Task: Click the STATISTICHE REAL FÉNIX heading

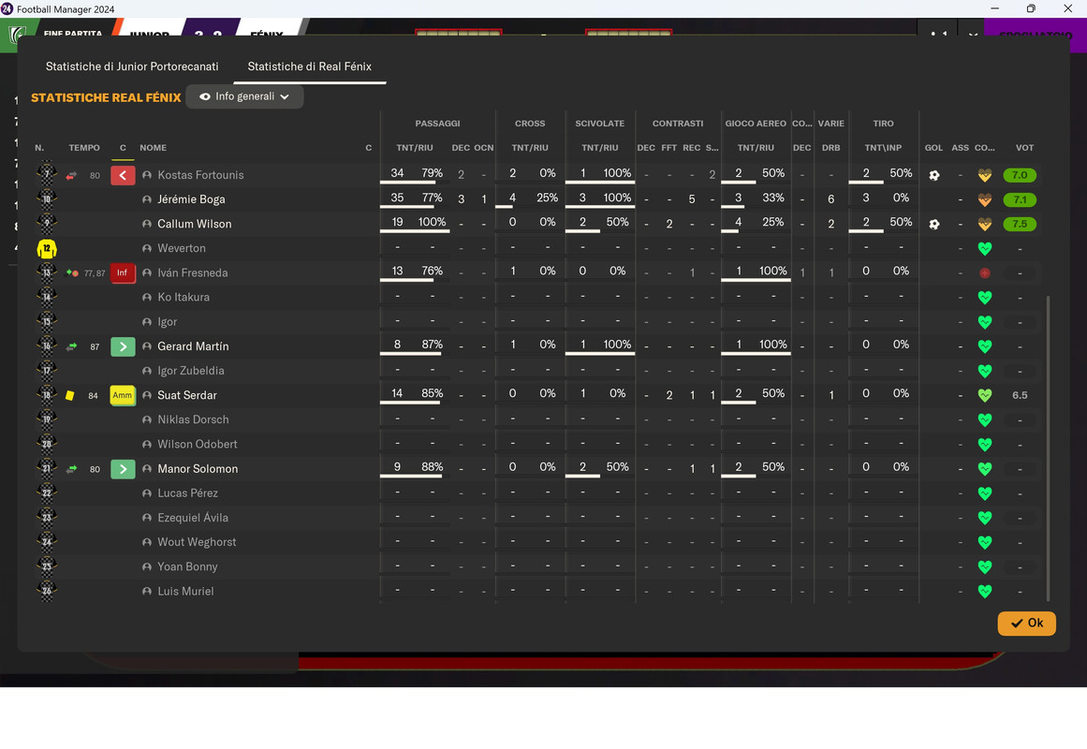Action: pyautogui.click(x=106, y=97)
